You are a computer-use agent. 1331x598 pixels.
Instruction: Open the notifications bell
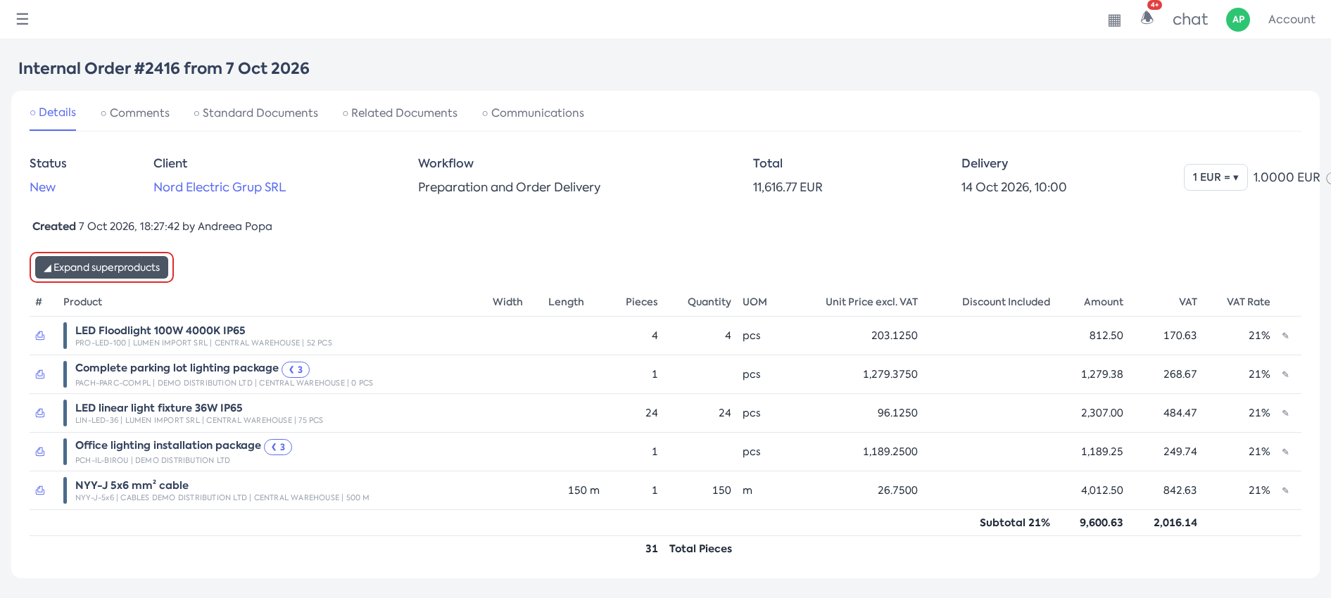coord(1147,18)
